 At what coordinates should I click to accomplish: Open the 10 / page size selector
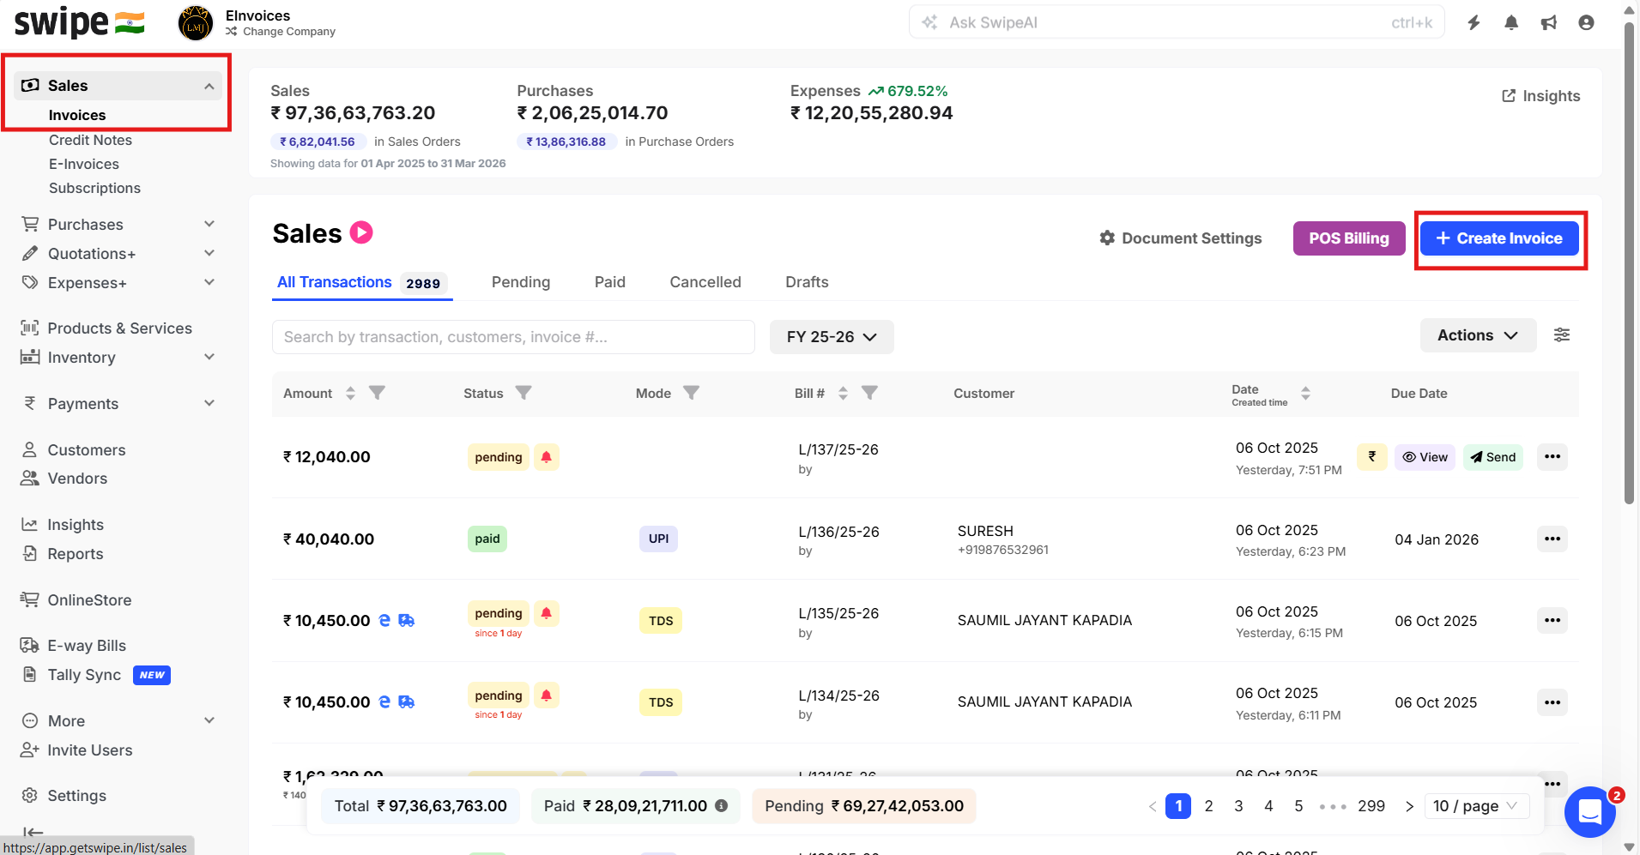tap(1475, 806)
